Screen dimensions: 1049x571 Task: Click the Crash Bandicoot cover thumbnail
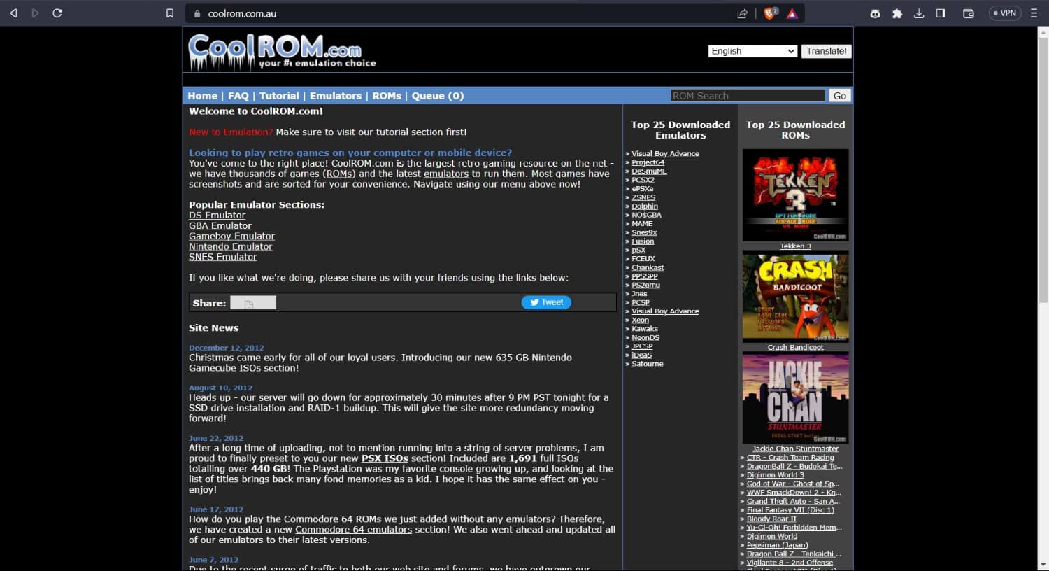click(x=795, y=297)
